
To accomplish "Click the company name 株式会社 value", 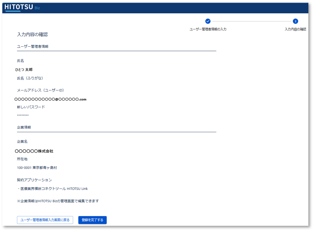I will [34, 151].
